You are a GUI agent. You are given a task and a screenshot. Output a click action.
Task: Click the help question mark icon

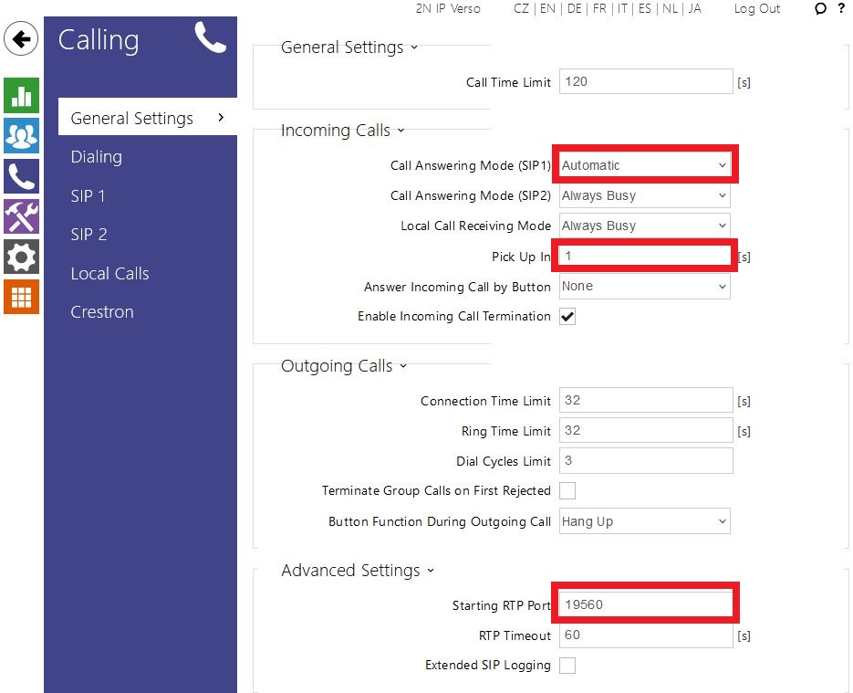click(x=841, y=9)
